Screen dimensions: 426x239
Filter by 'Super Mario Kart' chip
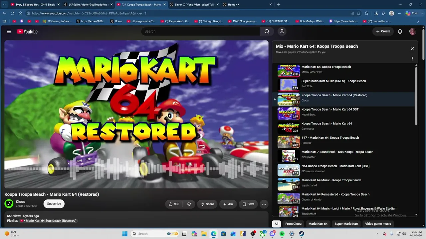[346, 224]
